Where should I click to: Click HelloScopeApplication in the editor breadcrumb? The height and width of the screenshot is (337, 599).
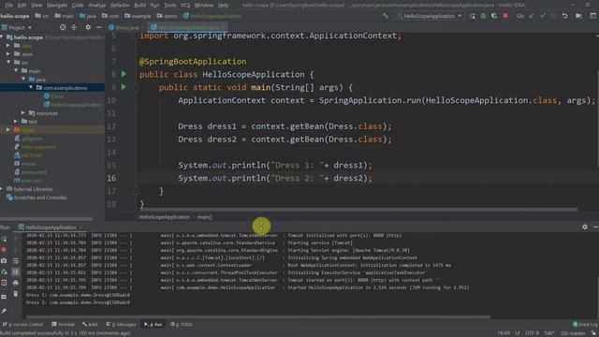[x=165, y=217]
